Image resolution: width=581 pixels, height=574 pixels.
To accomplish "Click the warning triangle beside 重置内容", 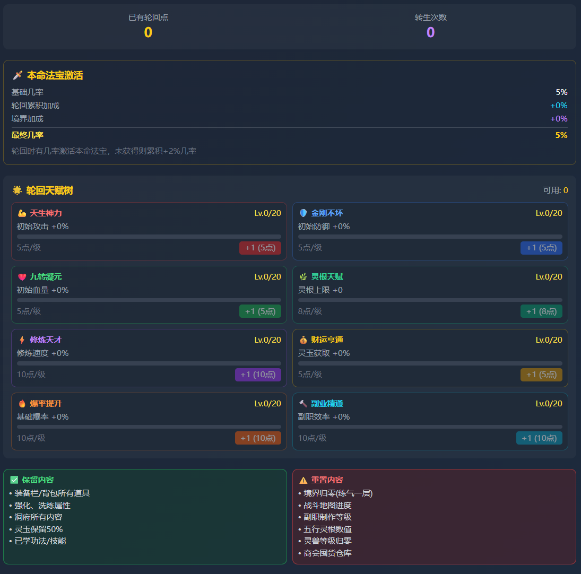I will pos(303,480).
